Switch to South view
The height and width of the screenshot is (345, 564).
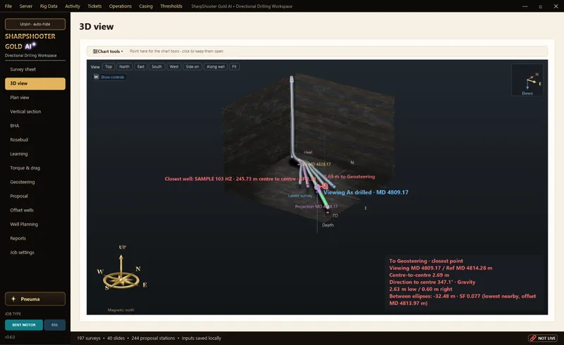[157, 66]
